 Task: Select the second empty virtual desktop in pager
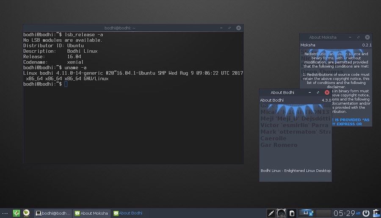click(x=323, y=213)
